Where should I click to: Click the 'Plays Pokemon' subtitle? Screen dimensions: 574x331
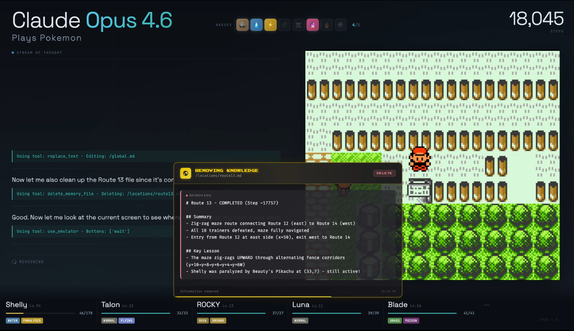pos(47,38)
